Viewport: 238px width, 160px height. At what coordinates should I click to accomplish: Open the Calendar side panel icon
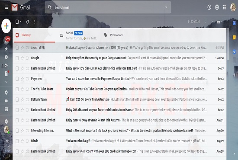234,23
